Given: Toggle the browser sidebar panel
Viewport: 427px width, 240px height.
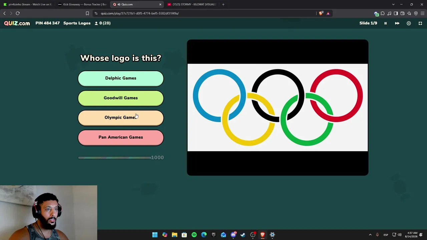Looking at the screenshot, I should click(396, 13).
